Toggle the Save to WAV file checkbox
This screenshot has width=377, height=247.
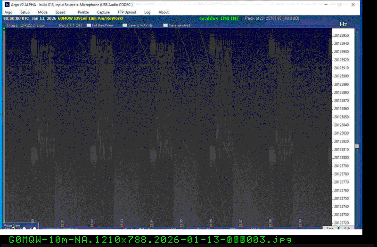pos(124,25)
